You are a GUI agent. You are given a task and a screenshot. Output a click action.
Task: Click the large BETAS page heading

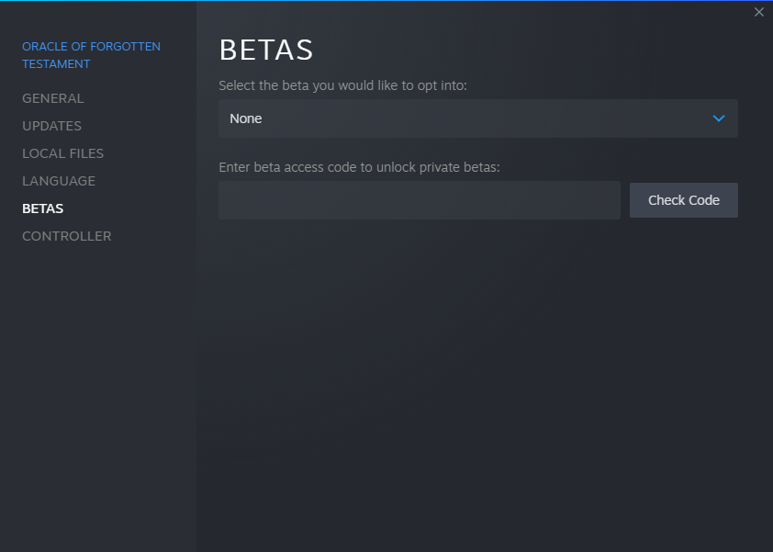[x=266, y=50]
